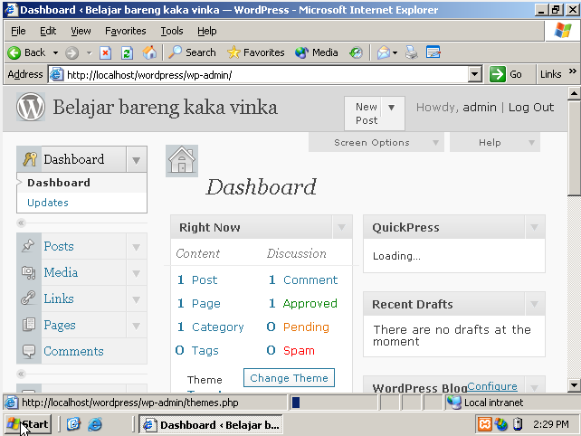
Task: Click Show Desktop quick launch icon
Action: [x=73, y=424]
